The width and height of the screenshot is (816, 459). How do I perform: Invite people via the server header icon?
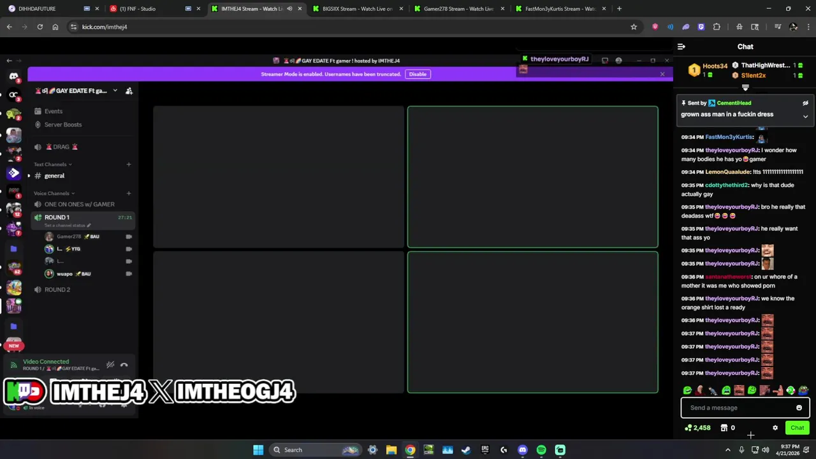tap(129, 91)
